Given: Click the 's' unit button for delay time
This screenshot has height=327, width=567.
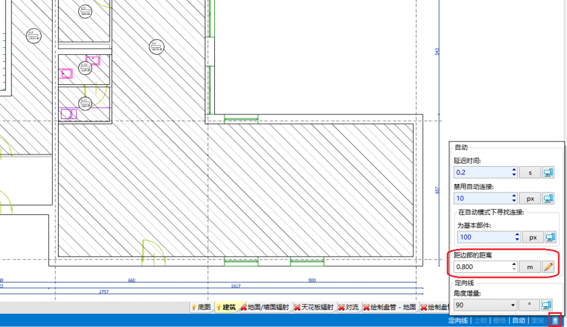Looking at the screenshot, I should pyautogui.click(x=530, y=172).
